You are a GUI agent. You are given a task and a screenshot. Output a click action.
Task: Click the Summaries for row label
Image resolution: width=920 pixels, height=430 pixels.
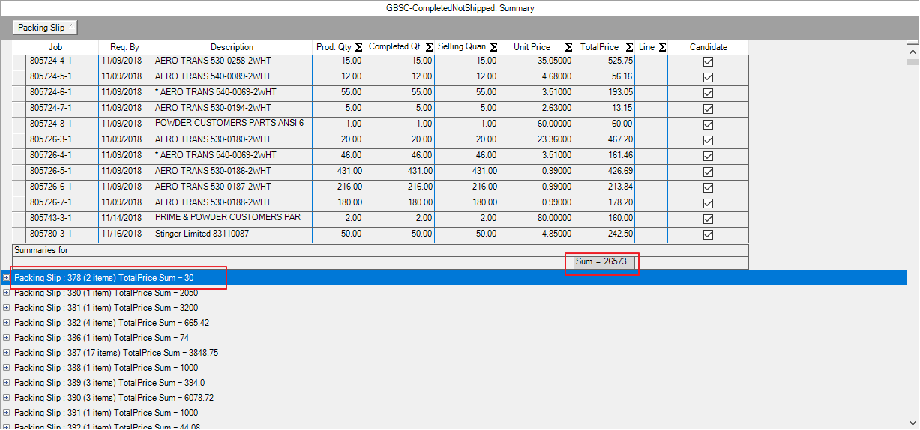(41, 250)
